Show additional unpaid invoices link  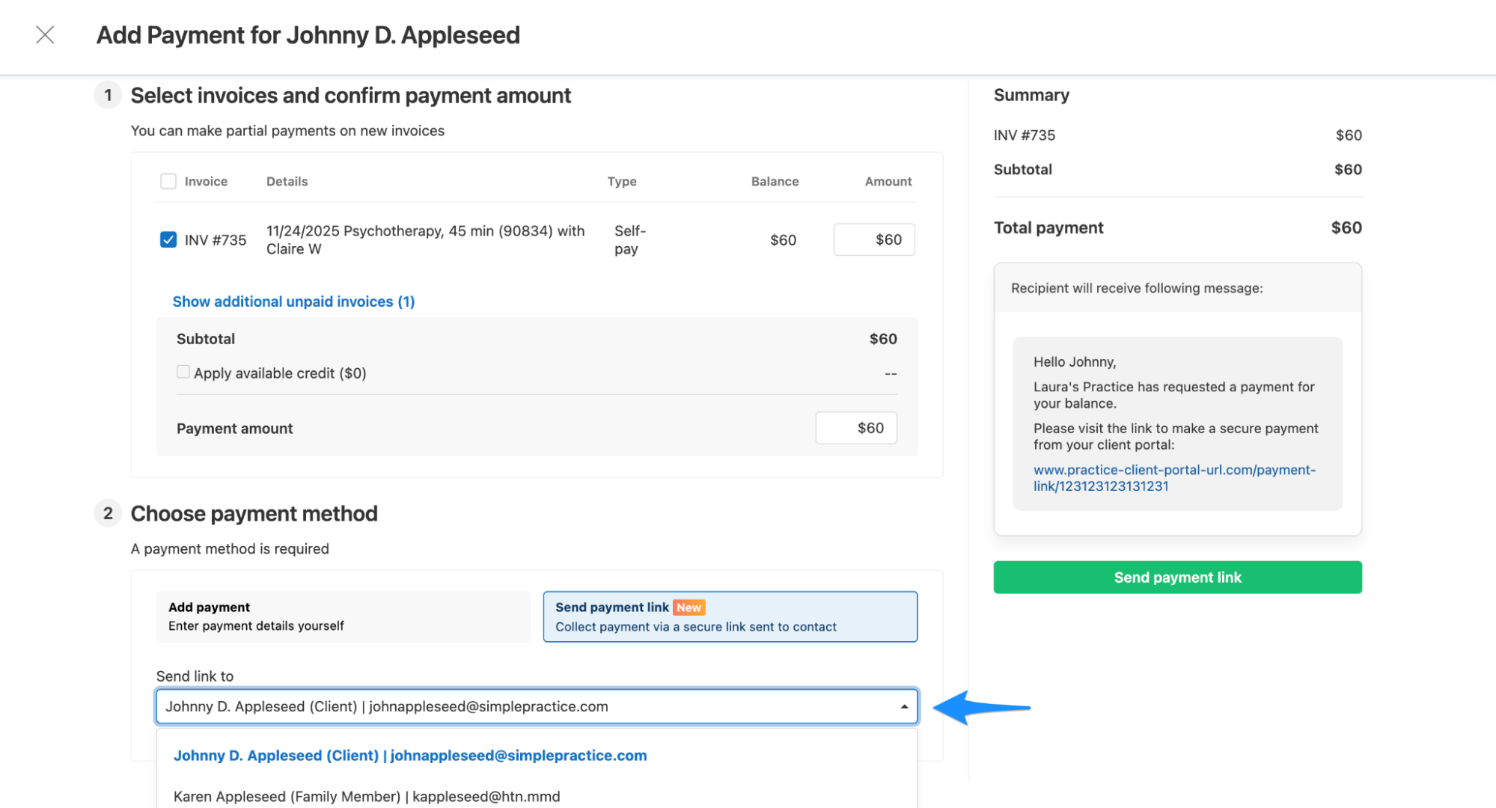(293, 302)
